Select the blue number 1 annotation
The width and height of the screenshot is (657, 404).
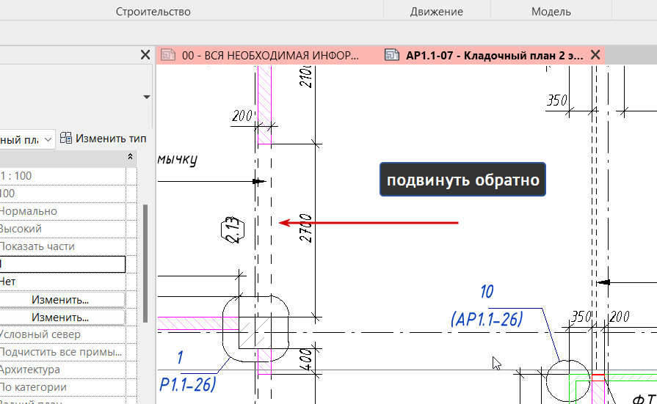click(x=180, y=358)
